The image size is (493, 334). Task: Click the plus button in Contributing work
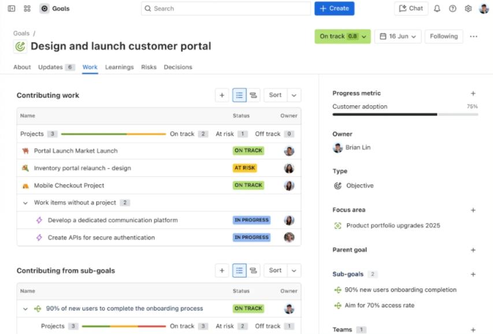click(x=222, y=95)
